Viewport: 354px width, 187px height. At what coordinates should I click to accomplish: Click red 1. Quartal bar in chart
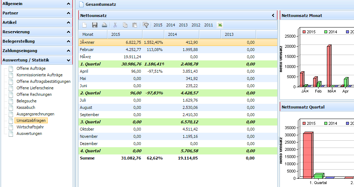[x=308, y=155]
